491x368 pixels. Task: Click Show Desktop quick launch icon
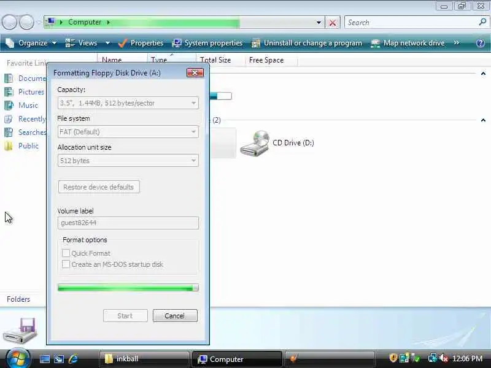click(x=44, y=359)
